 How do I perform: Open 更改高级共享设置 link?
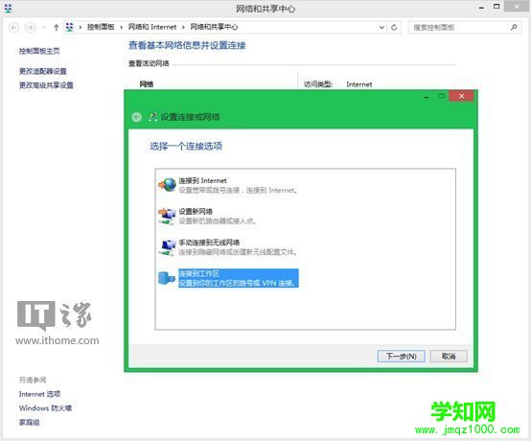click(x=46, y=85)
